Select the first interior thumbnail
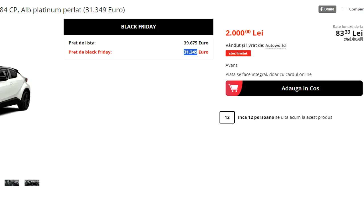 click(x=12, y=183)
